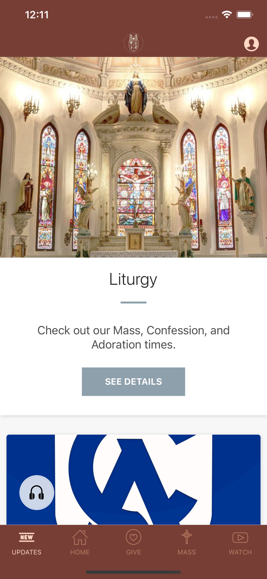Tap the church crest logo
Screen dimensions: 267x579
click(133, 43)
